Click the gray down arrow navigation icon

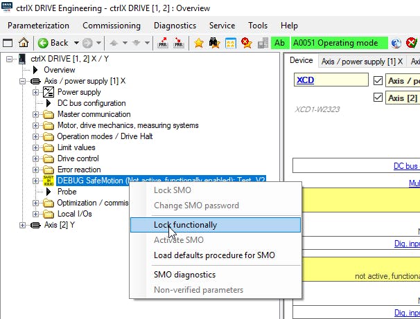[x=136, y=43]
